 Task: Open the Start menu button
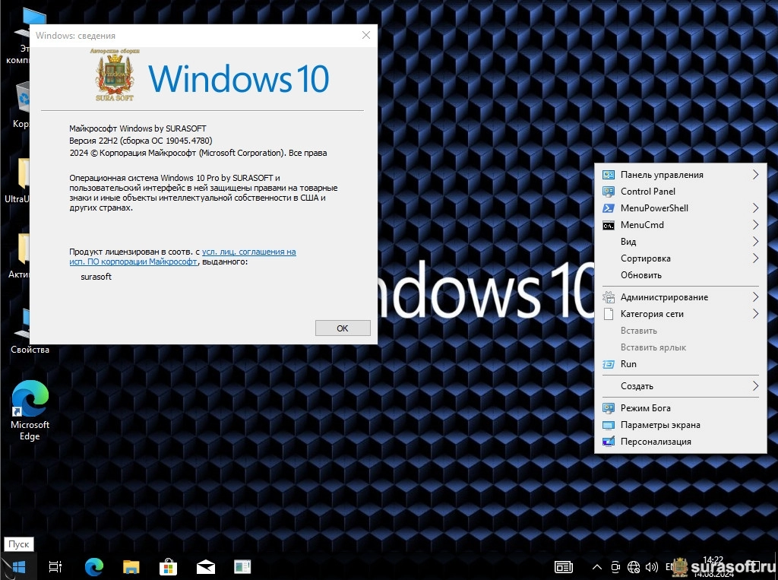click(18, 566)
